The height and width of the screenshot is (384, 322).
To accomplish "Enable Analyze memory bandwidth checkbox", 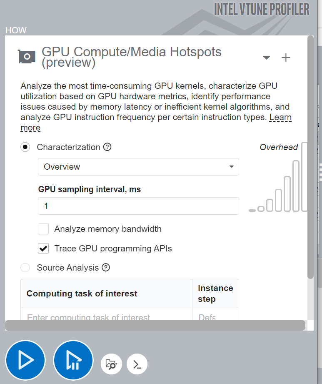I will pyautogui.click(x=43, y=229).
